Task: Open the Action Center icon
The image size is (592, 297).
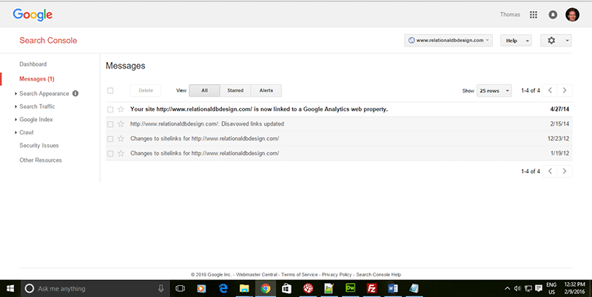Action: [539, 289]
